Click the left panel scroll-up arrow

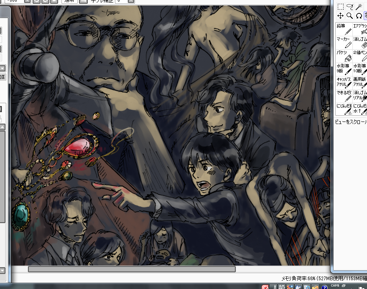point(3,127)
